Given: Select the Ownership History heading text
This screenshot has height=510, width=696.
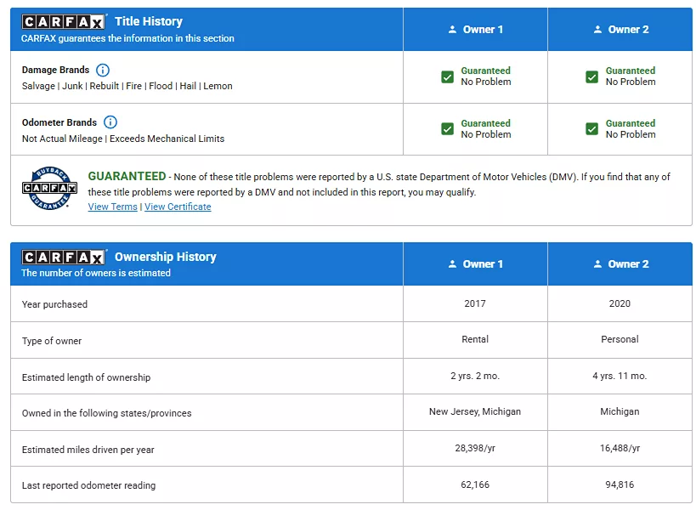Looking at the screenshot, I should 165,257.
